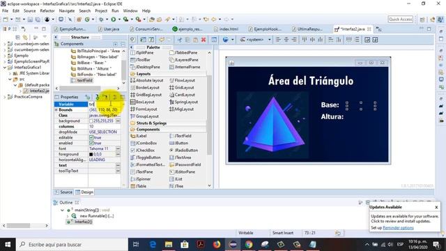Select lblBase in the Components tree
Viewport: 446px width, 251px height.
(89, 63)
